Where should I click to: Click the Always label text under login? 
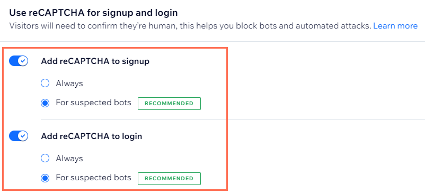tap(69, 159)
